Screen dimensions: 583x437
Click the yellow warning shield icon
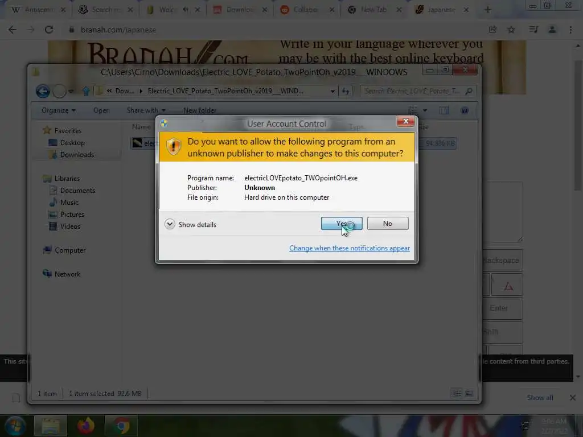coord(173,146)
